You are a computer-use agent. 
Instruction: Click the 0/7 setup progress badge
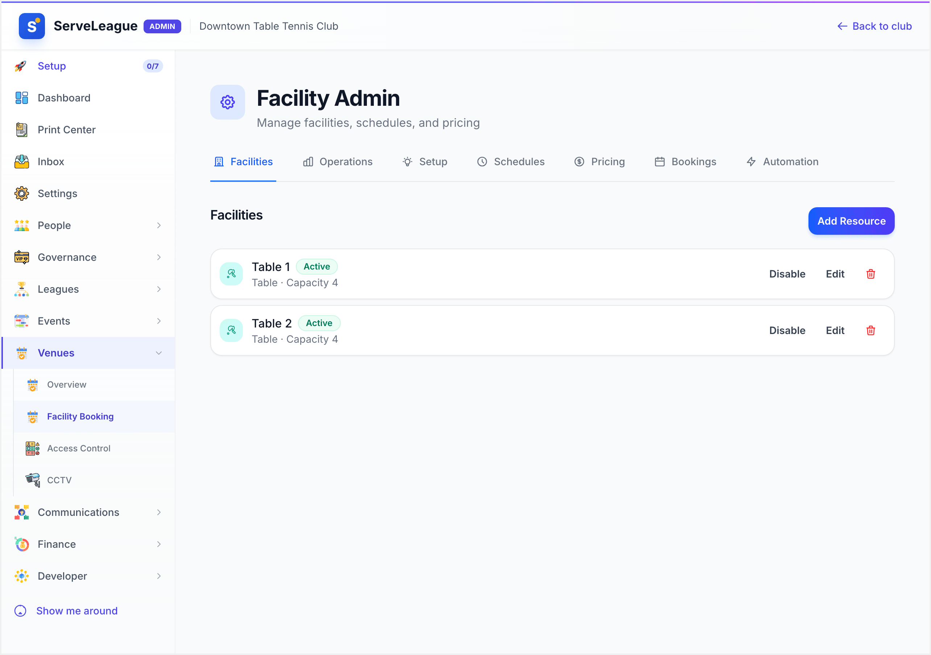(x=153, y=66)
